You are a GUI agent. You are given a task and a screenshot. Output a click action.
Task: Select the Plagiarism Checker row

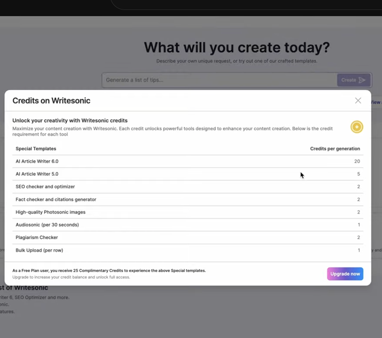point(37,238)
